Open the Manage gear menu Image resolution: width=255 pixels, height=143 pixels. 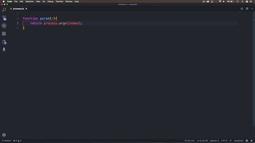(x=4, y=135)
